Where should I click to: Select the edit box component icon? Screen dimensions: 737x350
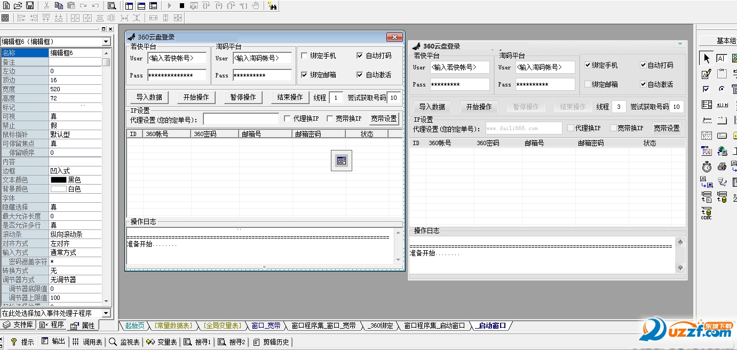click(722, 58)
